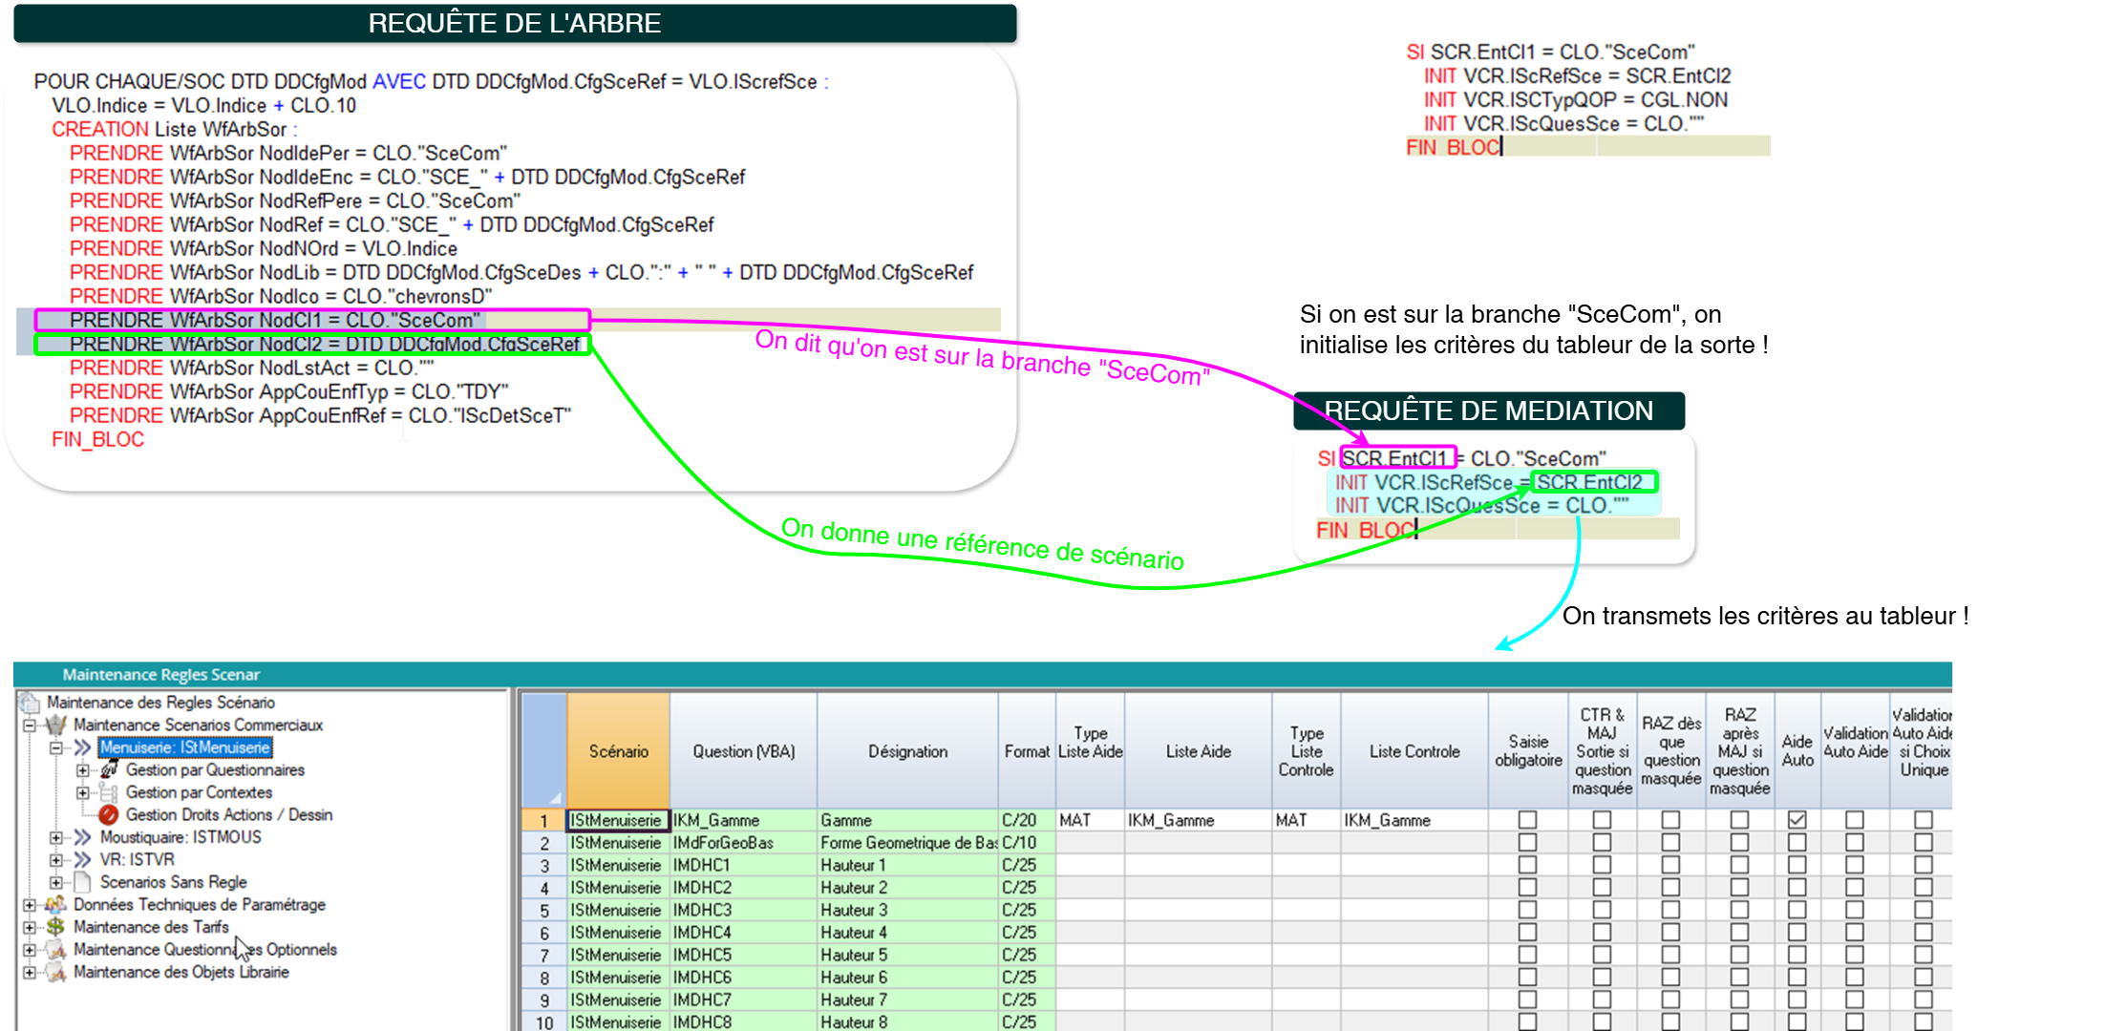The width and height of the screenshot is (2105, 1031).
Task: Expand the Moustiquaire: ISTMOUS tree node
Action: coord(57,836)
